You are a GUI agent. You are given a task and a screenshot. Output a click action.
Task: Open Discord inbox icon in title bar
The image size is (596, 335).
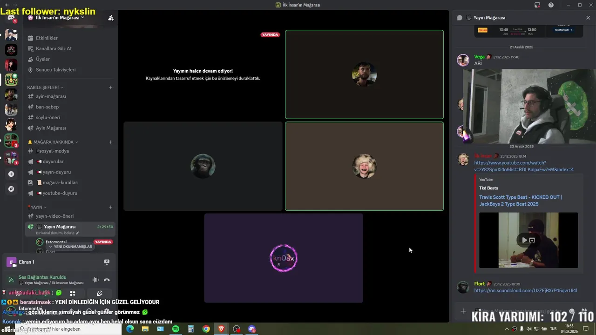pos(537,5)
